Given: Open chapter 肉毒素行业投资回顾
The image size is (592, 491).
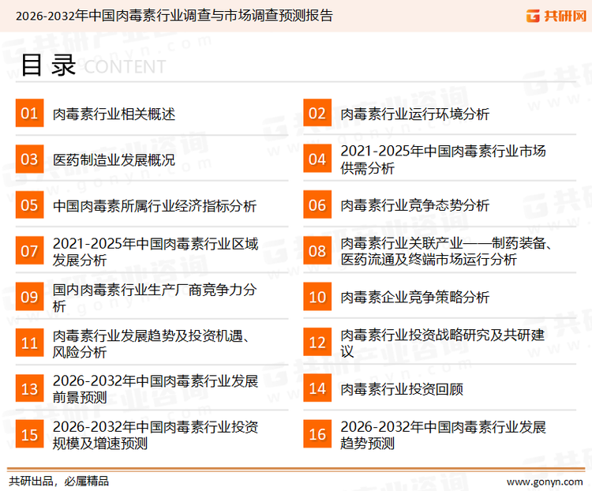Looking at the screenshot, I should pyautogui.click(x=401, y=389).
